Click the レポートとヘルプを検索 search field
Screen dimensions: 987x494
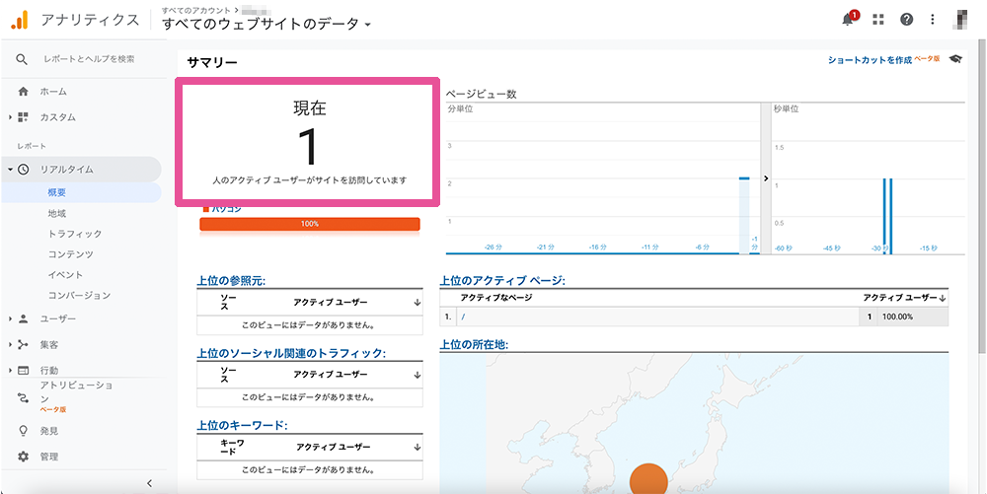coord(89,59)
